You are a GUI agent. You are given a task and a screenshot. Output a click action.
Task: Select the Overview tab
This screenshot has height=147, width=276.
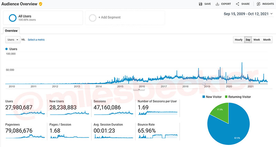tap(11, 31)
